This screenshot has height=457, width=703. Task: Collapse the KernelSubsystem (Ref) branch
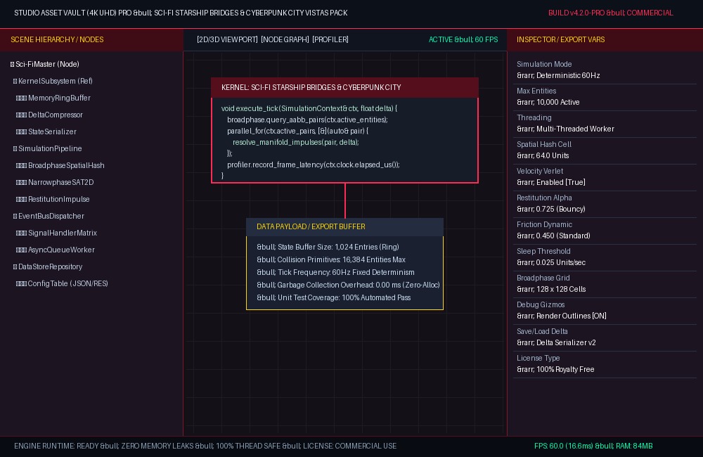click(x=15, y=81)
